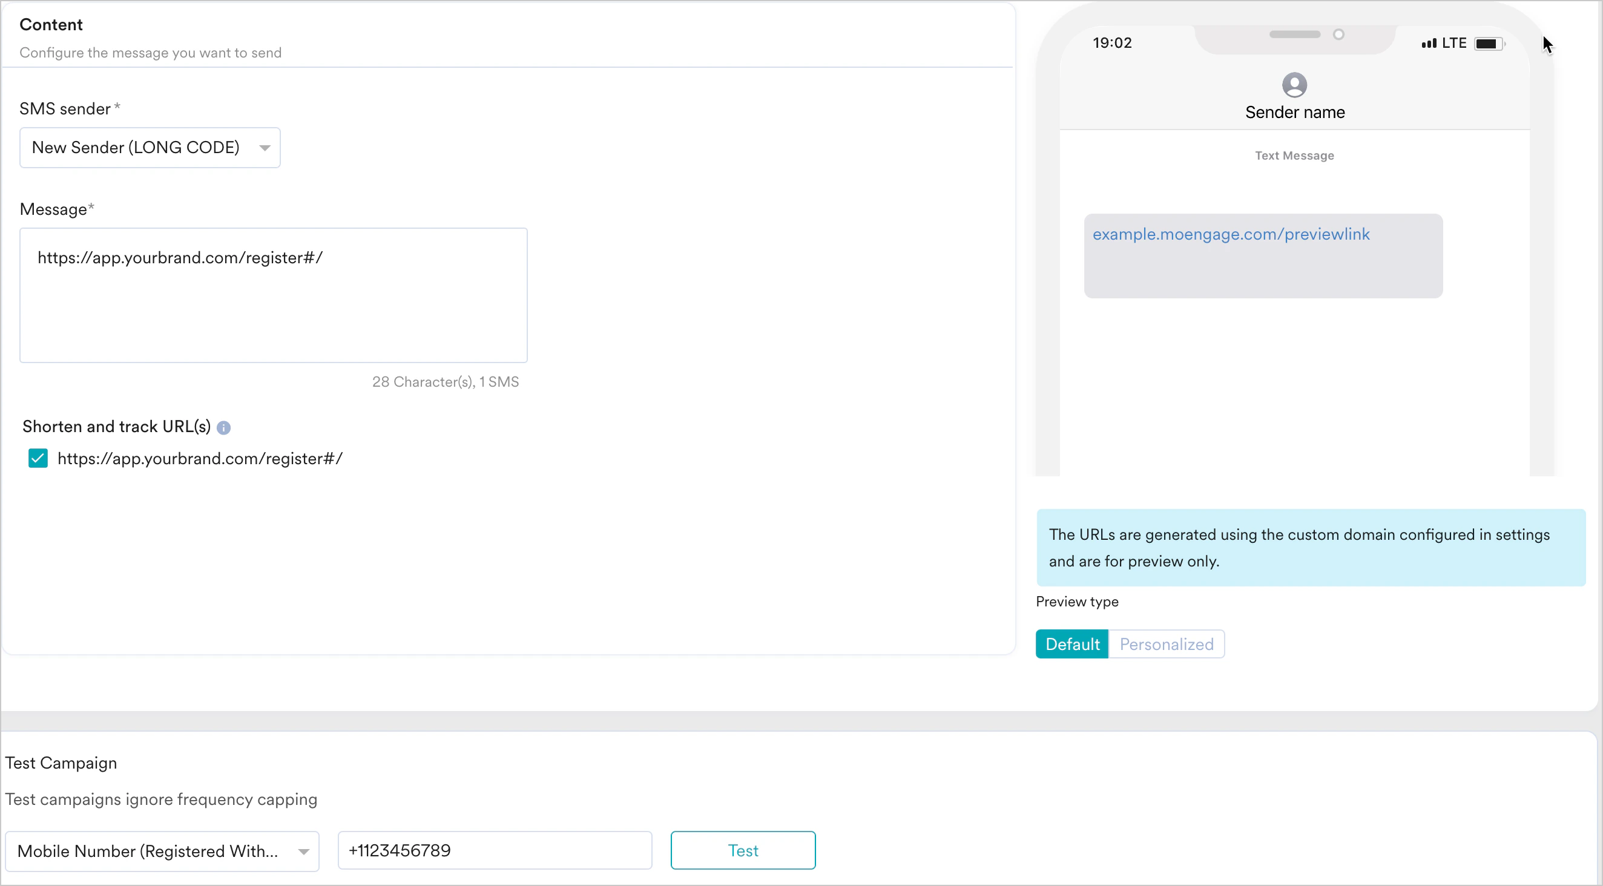Click the info icon beside Shorten and track URL(s)

[x=224, y=427]
